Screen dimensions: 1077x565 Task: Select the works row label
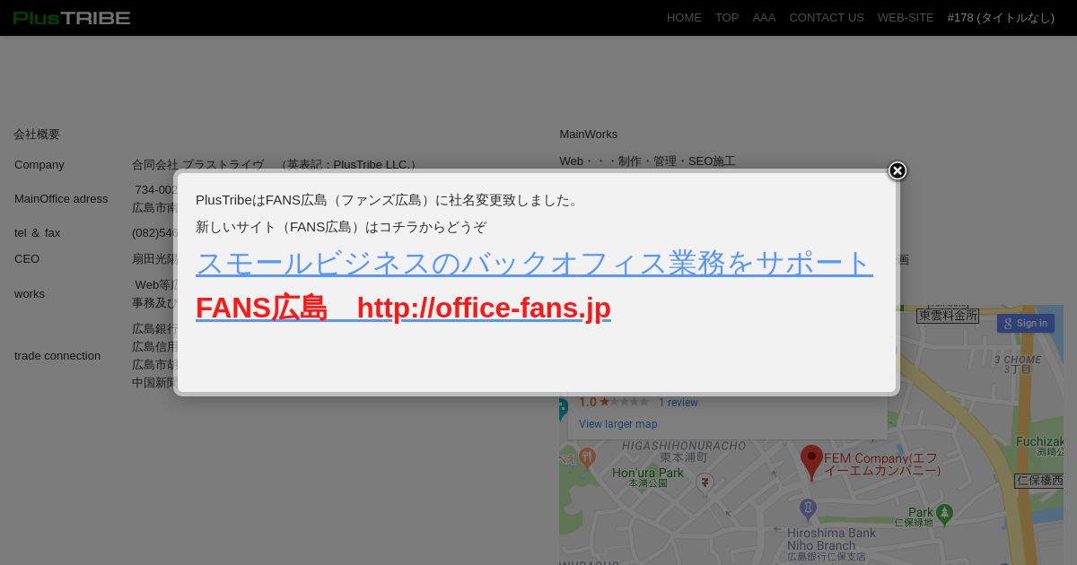click(30, 294)
